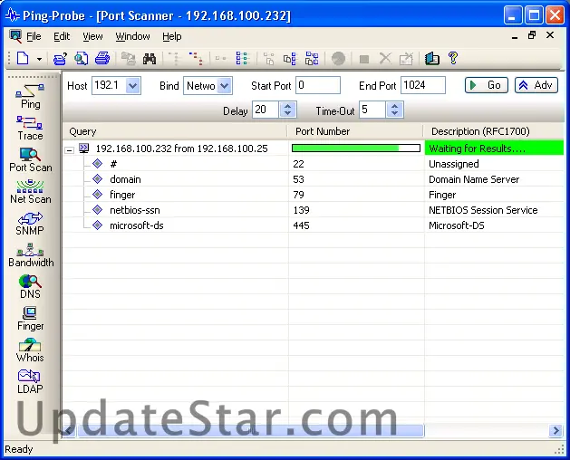Collapse the 192.168.100.232 scan tree node
Image resolution: width=570 pixels, height=460 pixels.
click(69, 149)
